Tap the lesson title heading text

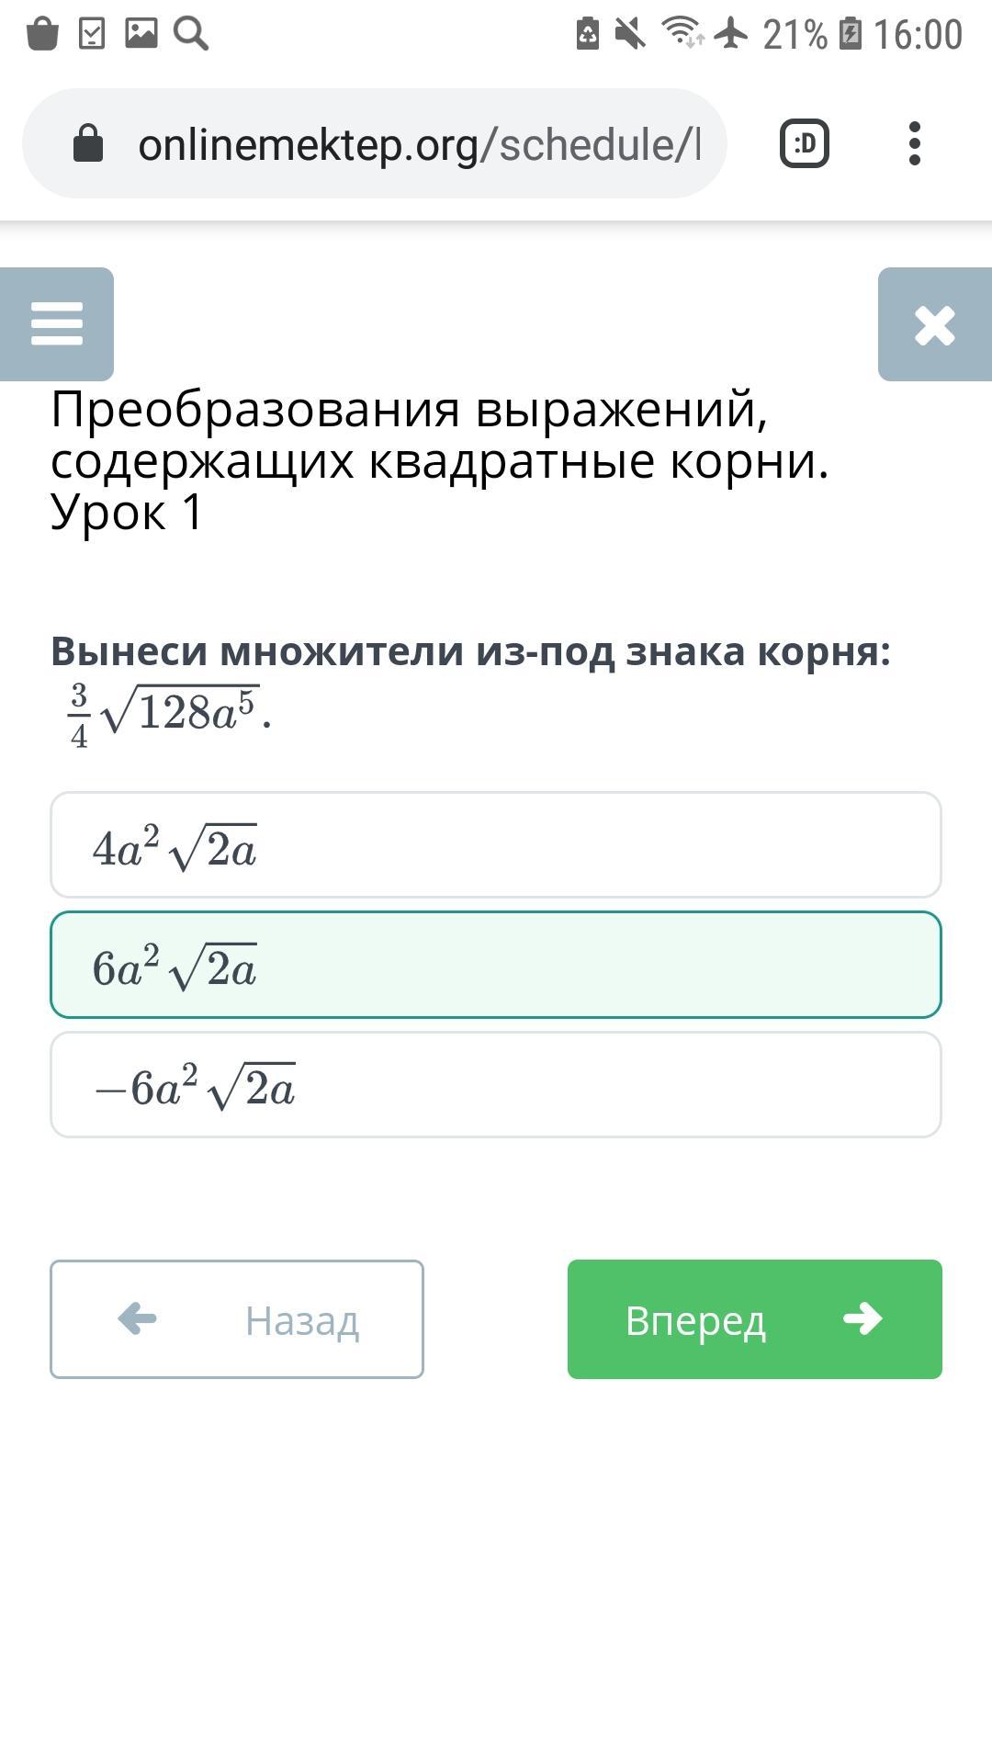pyautogui.click(x=439, y=459)
